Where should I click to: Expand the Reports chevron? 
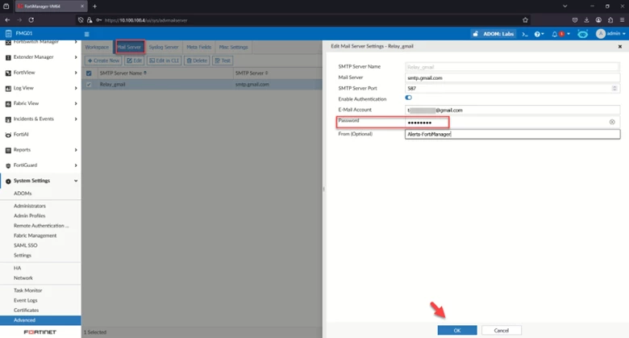76,150
